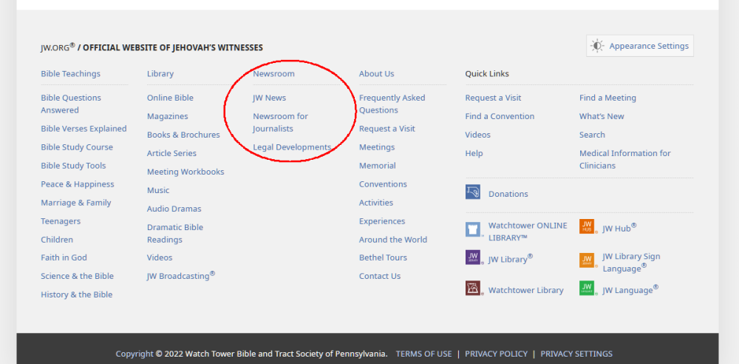Open the Watchtower ONLINE LIBRARY icon
The width and height of the screenshot is (739, 364).
pos(473,229)
